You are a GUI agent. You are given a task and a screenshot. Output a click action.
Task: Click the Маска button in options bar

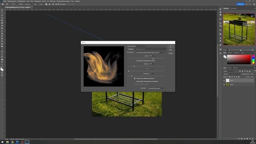pos(35,4)
